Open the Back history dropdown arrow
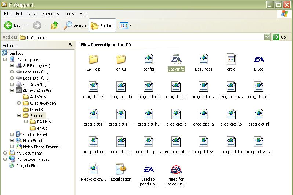 27,25
